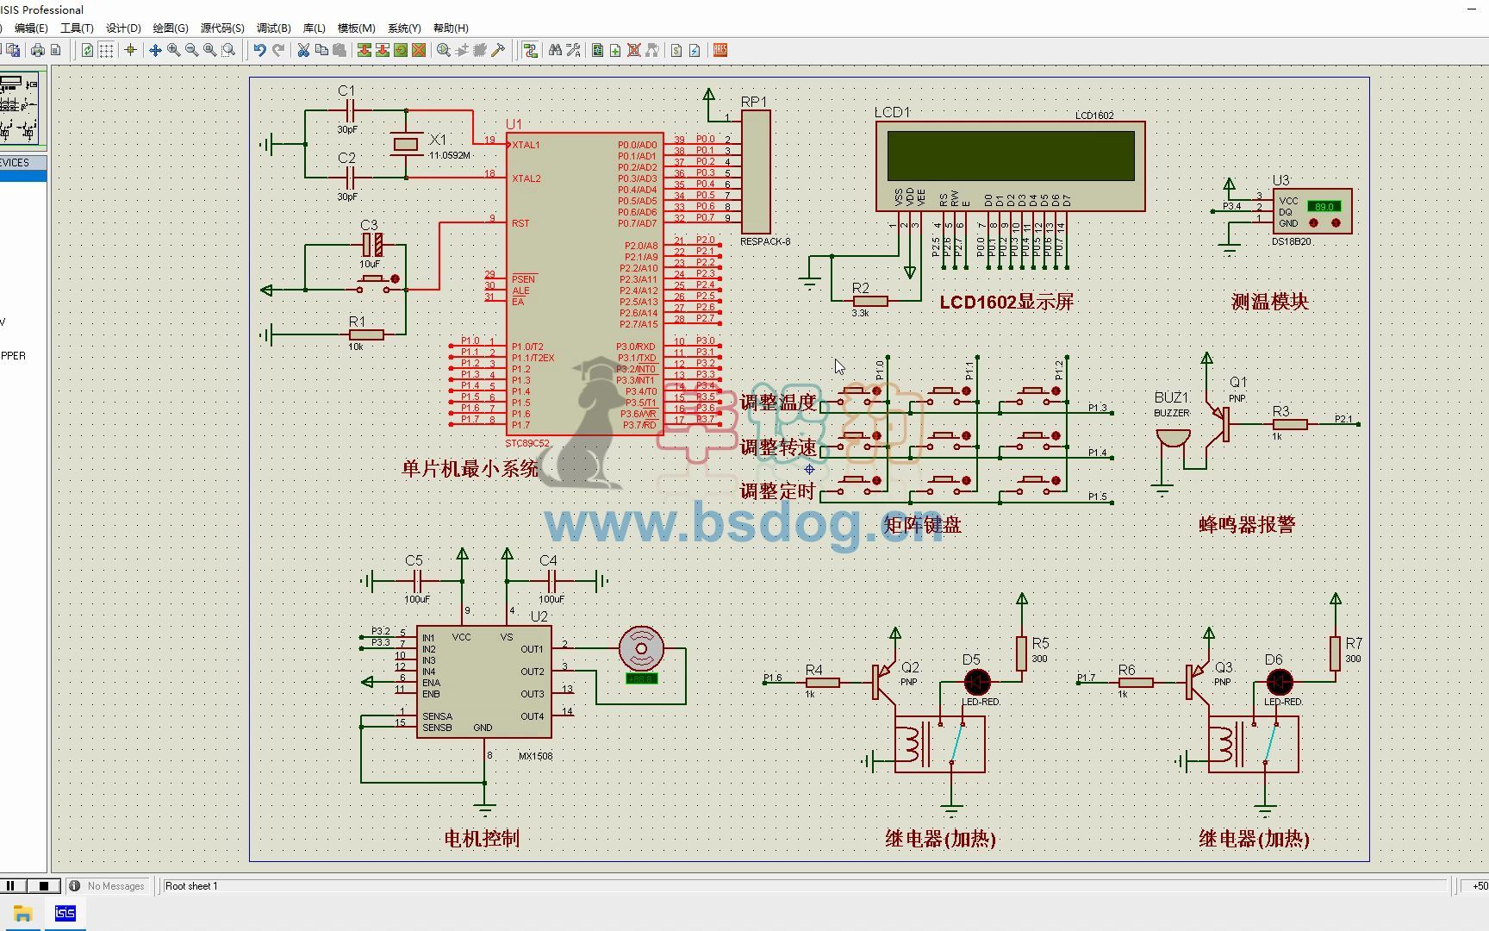Click the Root sheet 1 label

coord(191,885)
